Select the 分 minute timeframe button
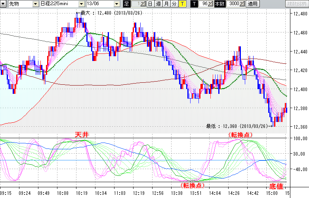This screenshot has height=198, width=309. point(174,4)
